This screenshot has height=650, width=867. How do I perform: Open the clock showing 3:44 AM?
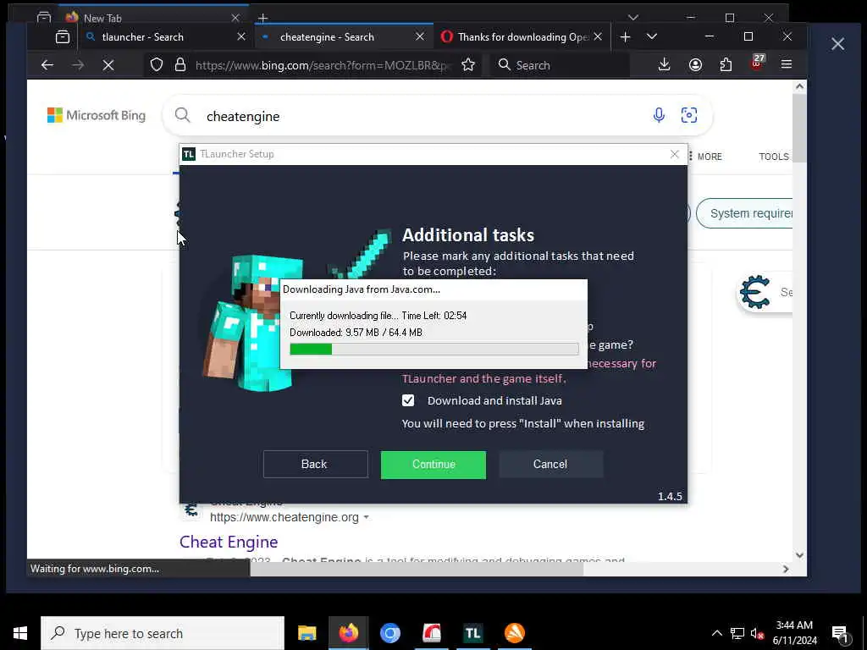794,633
